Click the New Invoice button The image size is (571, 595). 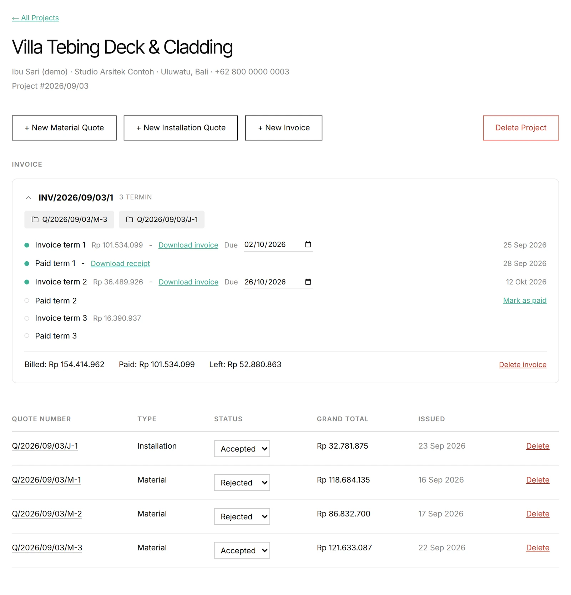point(283,128)
